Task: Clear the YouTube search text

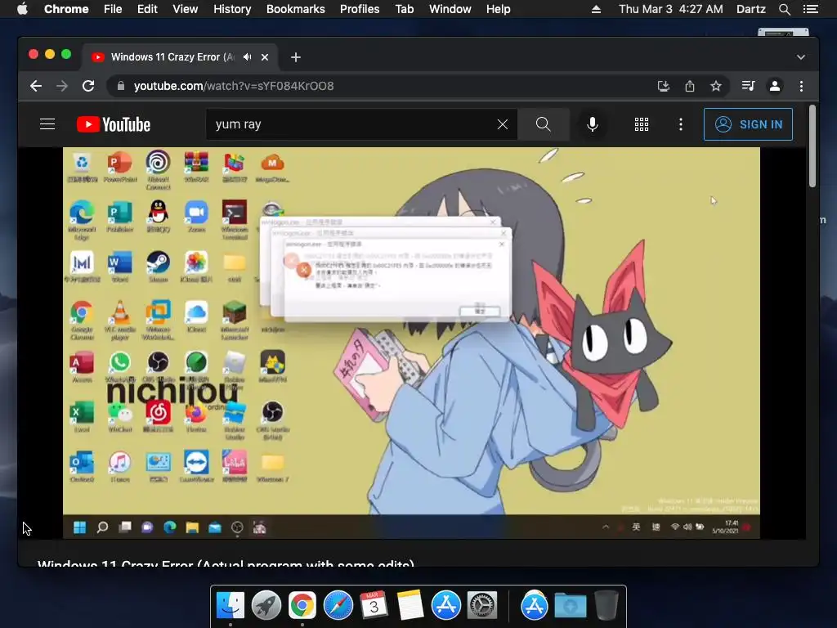Action: 503,124
